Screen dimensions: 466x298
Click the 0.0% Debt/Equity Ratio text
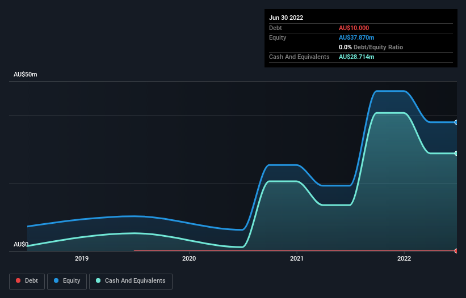click(x=371, y=47)
